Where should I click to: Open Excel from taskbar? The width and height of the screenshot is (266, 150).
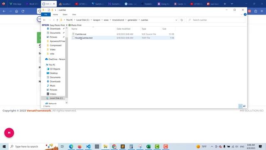(148, 146)
